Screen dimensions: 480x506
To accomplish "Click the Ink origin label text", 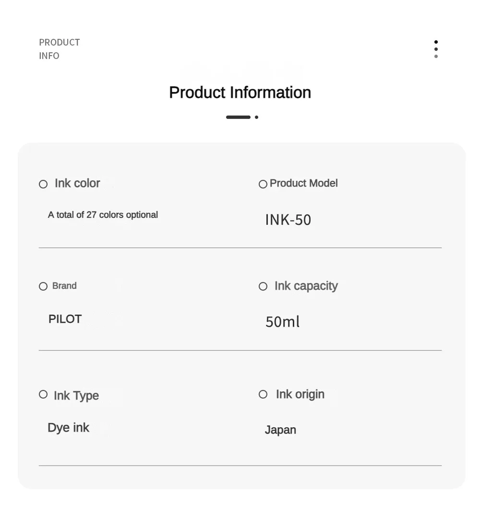I will [300, 394].
